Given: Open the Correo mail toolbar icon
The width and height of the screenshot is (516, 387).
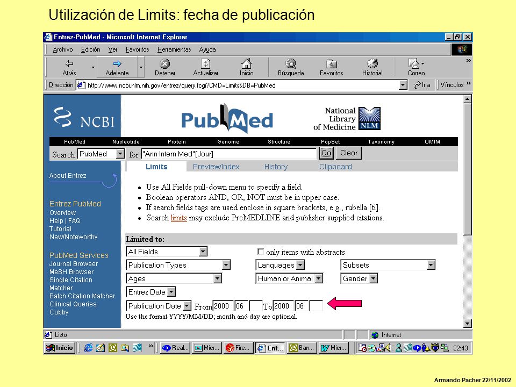Looking at the screenshot, I should [x=414, y=63].
